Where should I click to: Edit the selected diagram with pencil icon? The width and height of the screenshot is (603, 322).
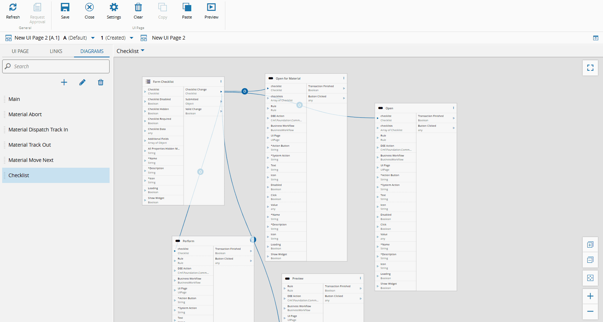coord(82,82)
